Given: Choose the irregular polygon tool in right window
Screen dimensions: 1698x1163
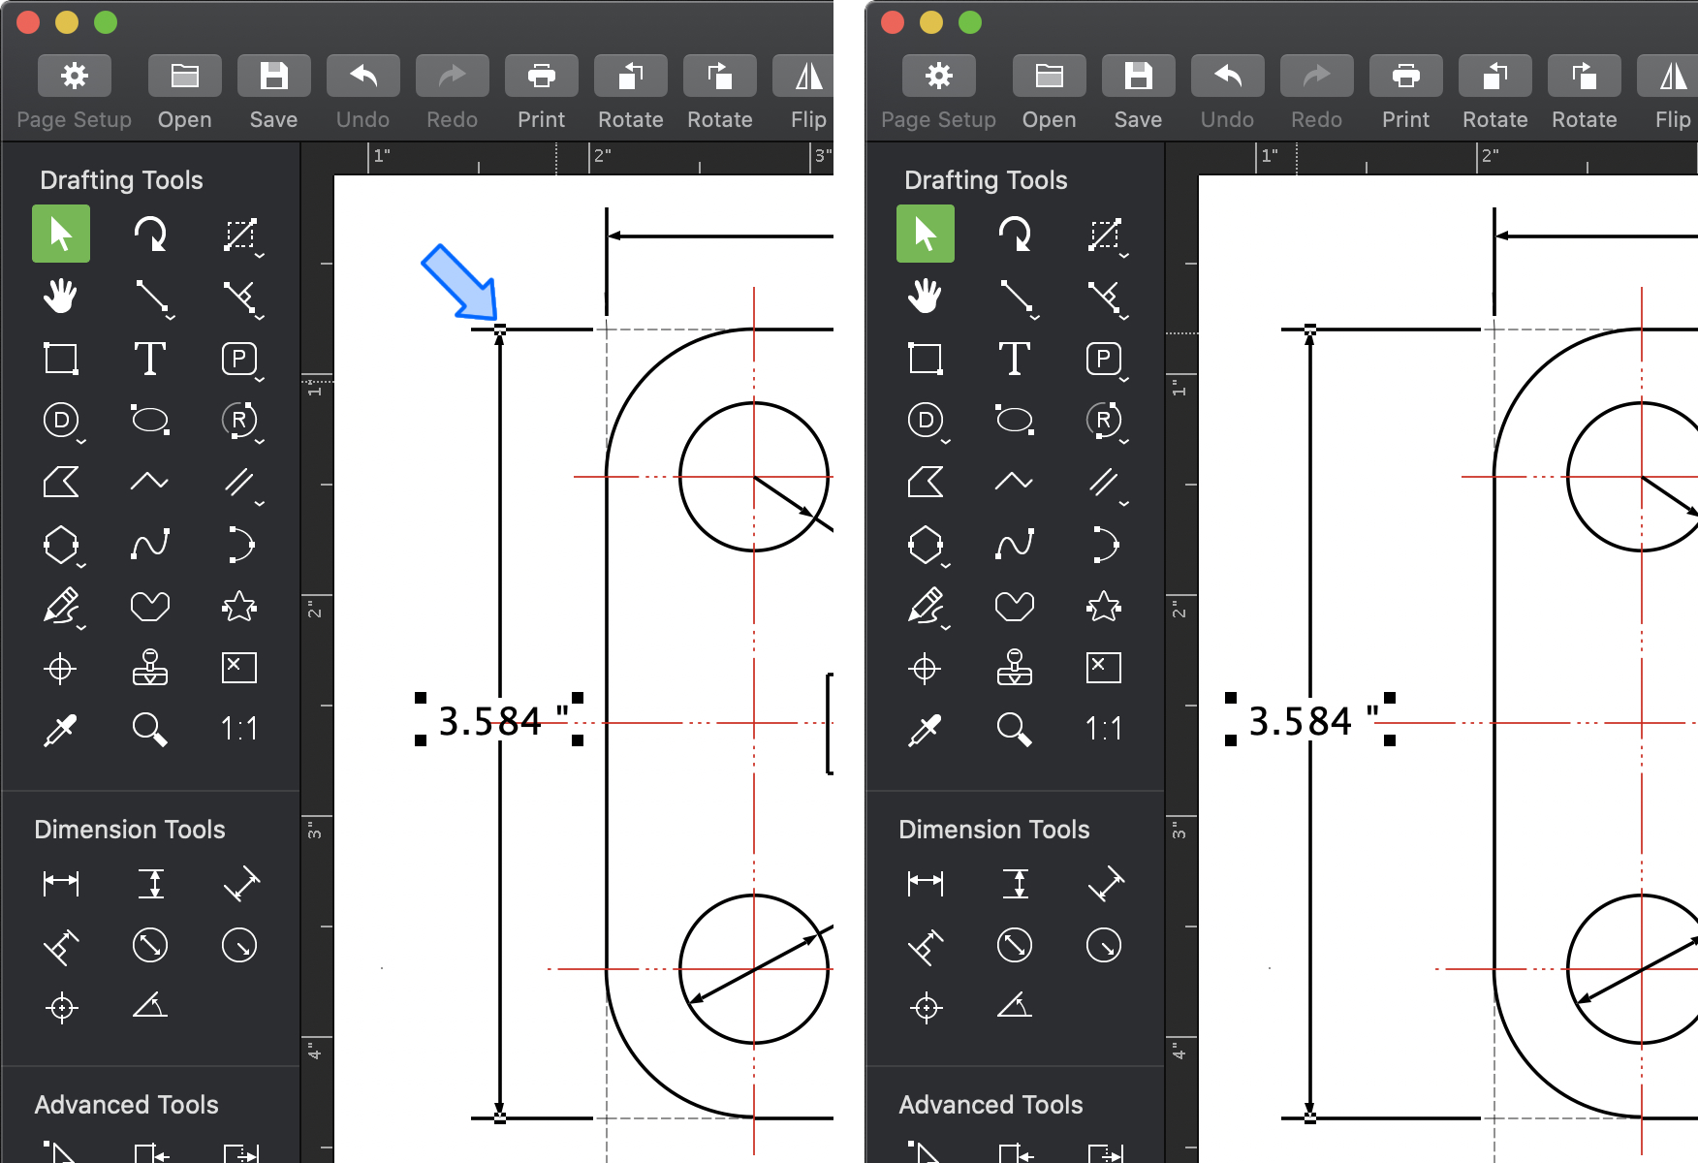Looking at the screenshot, I should click(x=926, y=482).
